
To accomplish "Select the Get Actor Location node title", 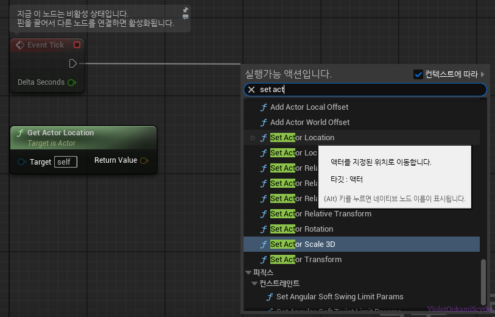I will 61,133.
